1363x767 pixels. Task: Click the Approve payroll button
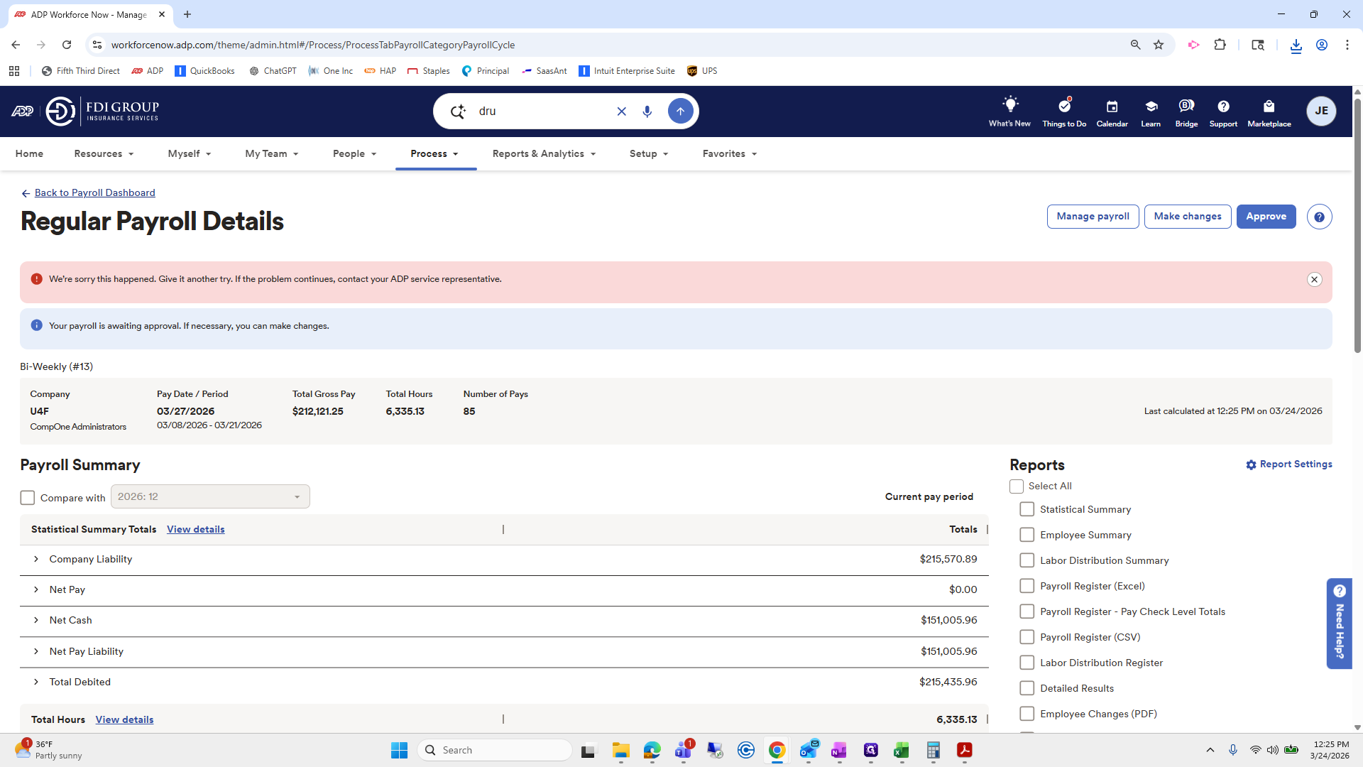pyautogui.click(x=1266, y=217)
